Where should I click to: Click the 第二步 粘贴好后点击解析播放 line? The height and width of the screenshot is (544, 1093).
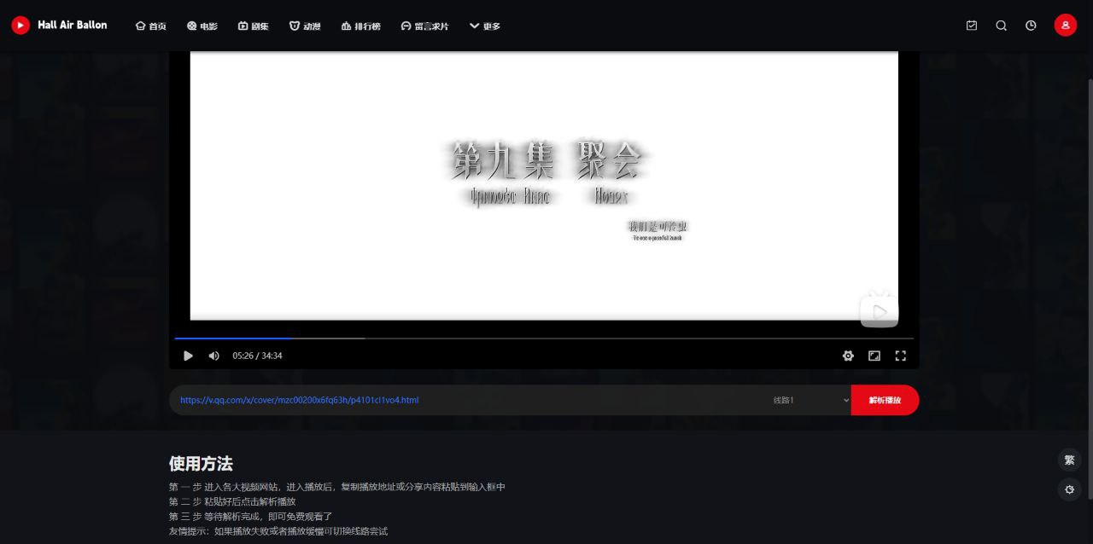232,501
